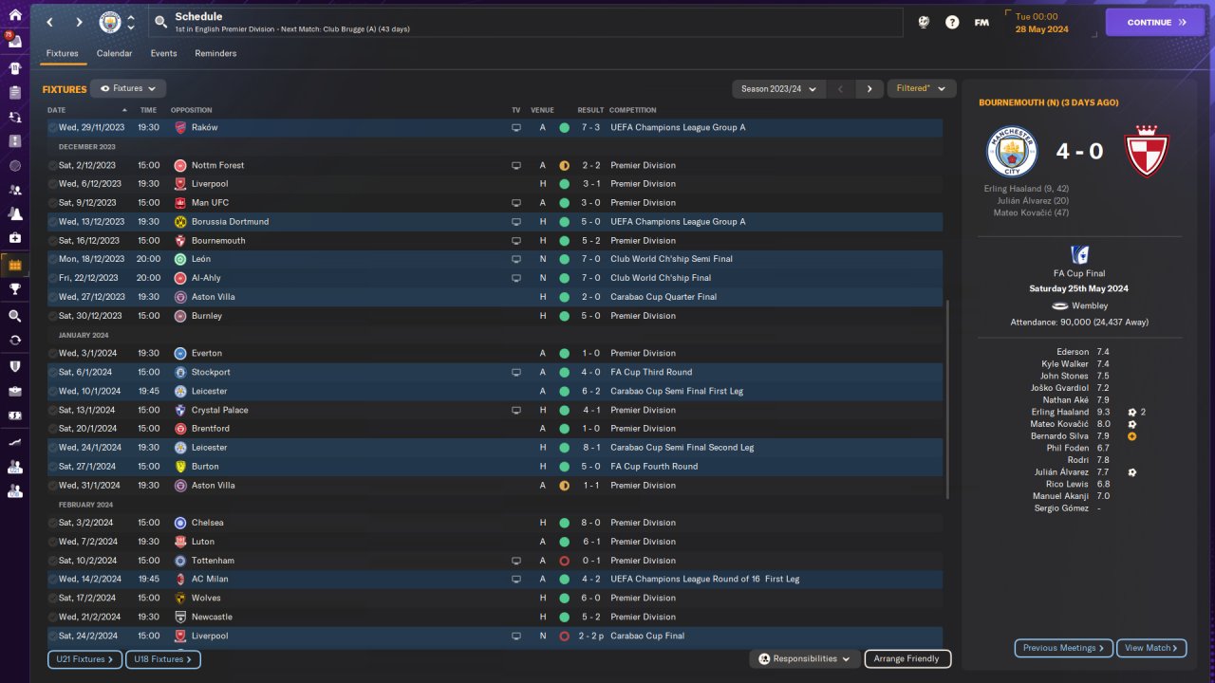Select the Stockport FA Cup Third Round row
This screenshot has height=683, width=1215.
pos(495,372)
